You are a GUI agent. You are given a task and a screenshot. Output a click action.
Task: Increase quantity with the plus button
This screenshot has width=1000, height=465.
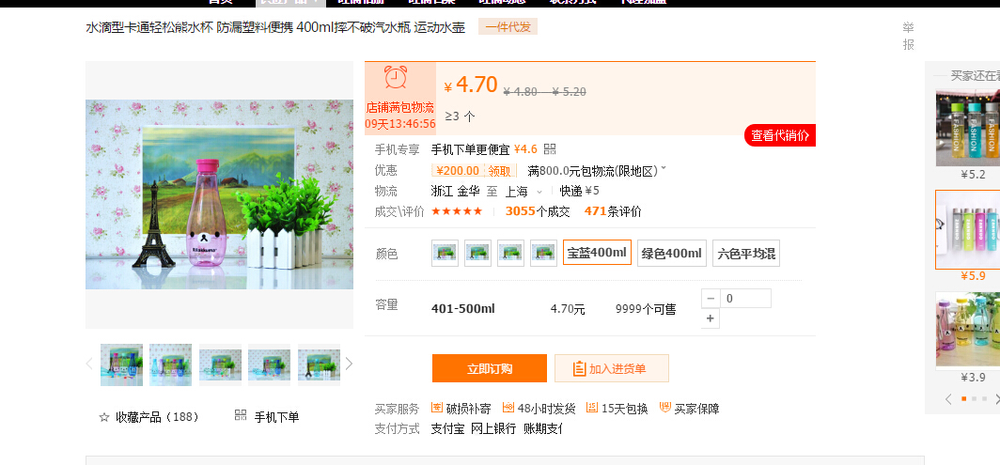click(711, 318)
